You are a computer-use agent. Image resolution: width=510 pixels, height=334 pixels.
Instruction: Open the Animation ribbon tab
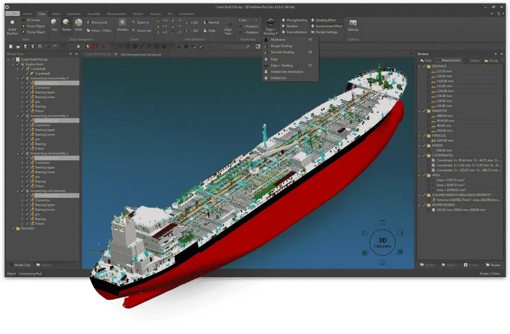(x=186, y=14)
